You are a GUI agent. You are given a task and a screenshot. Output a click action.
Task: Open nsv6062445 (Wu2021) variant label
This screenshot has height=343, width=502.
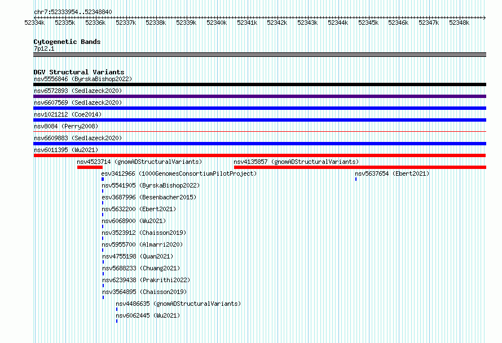(x=148, y=315)
